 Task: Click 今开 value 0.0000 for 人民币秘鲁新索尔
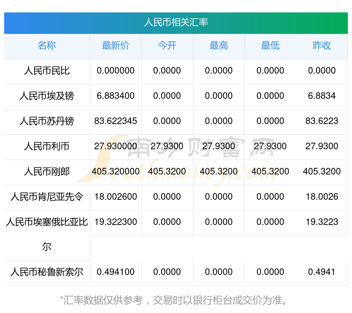point(167,272)
